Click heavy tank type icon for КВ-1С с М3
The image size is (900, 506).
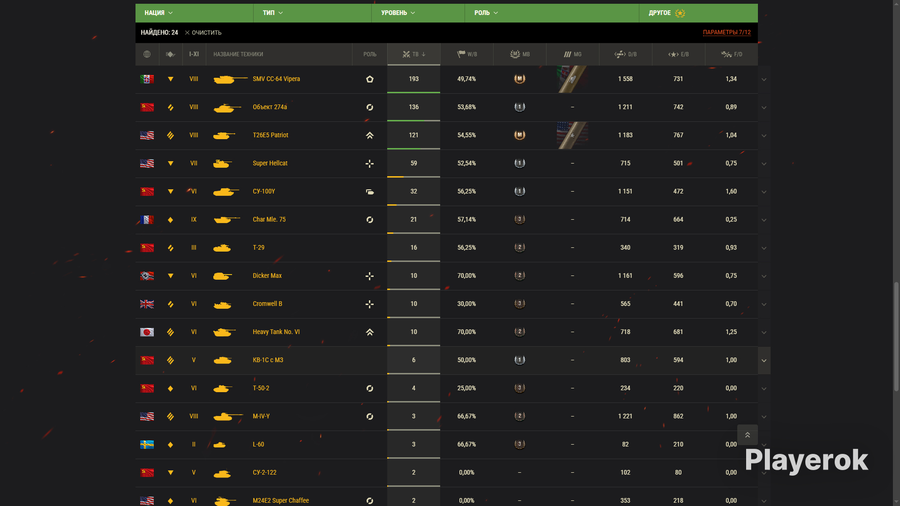(171, 360)
